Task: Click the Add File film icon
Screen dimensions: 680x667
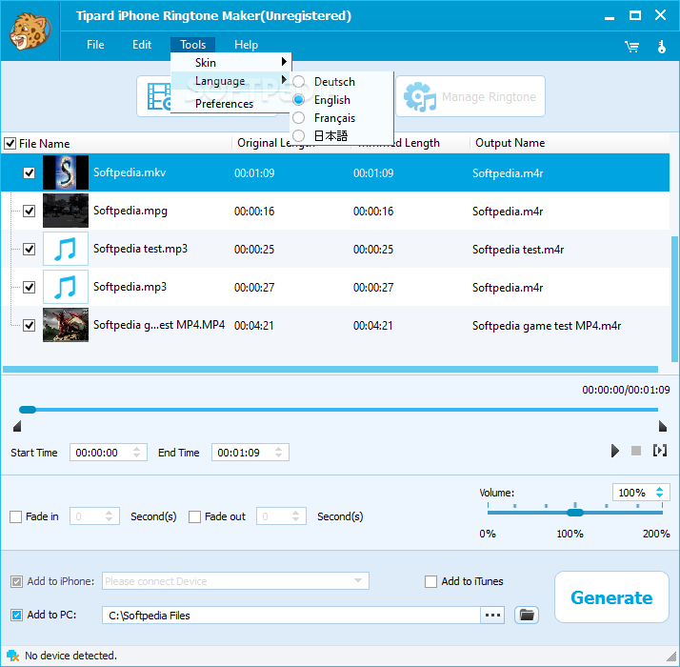Action: coord(159,97)
